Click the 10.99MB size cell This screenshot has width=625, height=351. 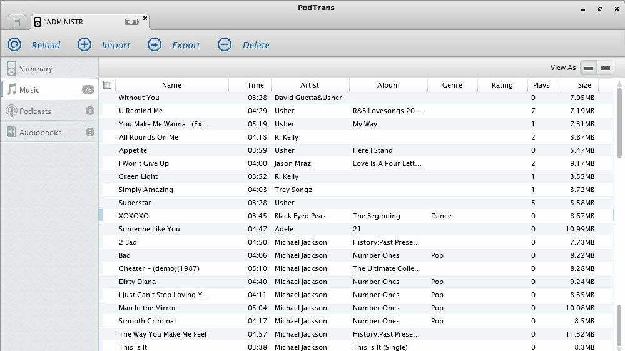tap(580, 229)
